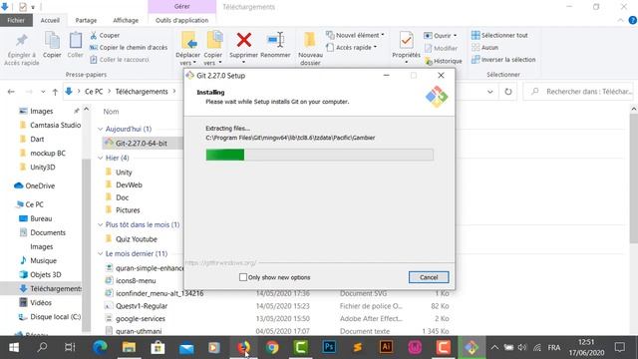This screenshot has width=638, height=359.
Task: Click the Back arrow in Explorer
Action: click(x=11, y=92)
